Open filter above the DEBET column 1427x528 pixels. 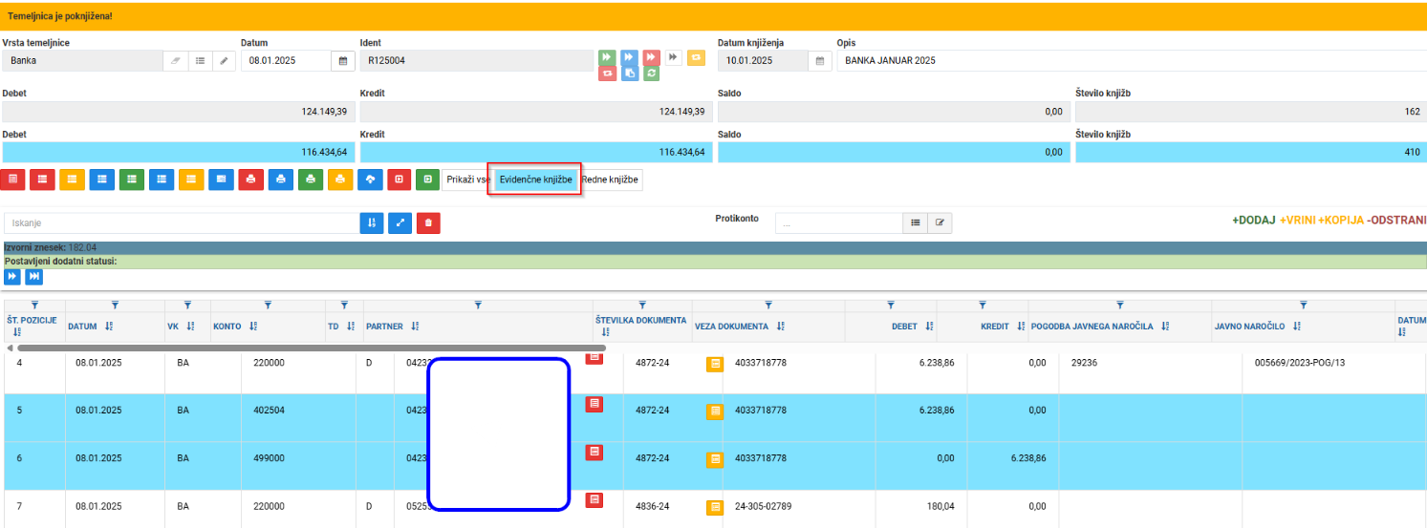[x=891, y=305]
